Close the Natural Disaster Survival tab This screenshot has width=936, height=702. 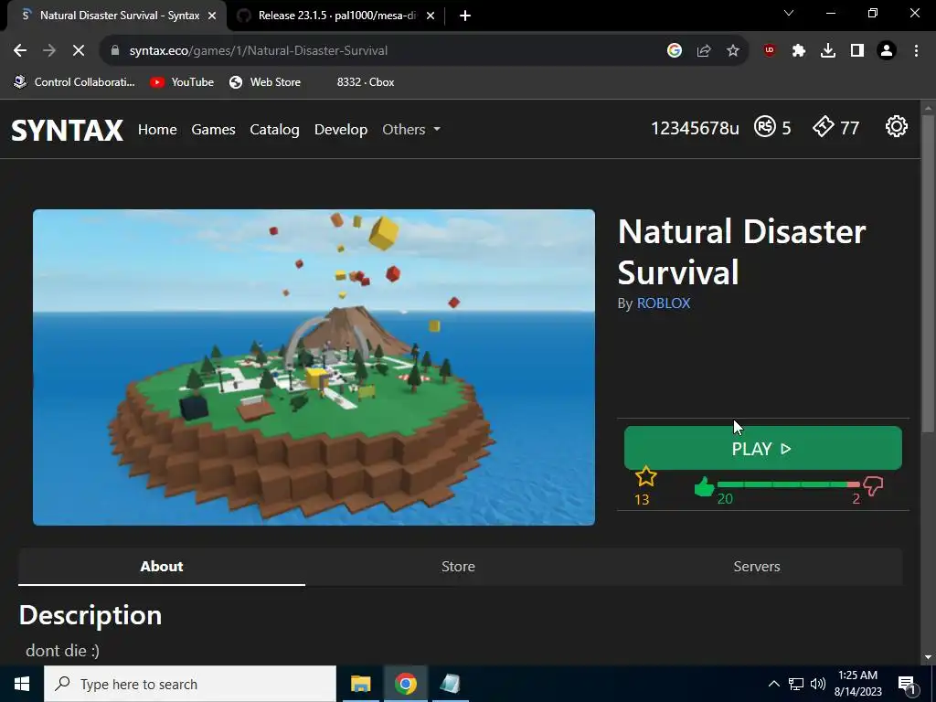point(212,16)
